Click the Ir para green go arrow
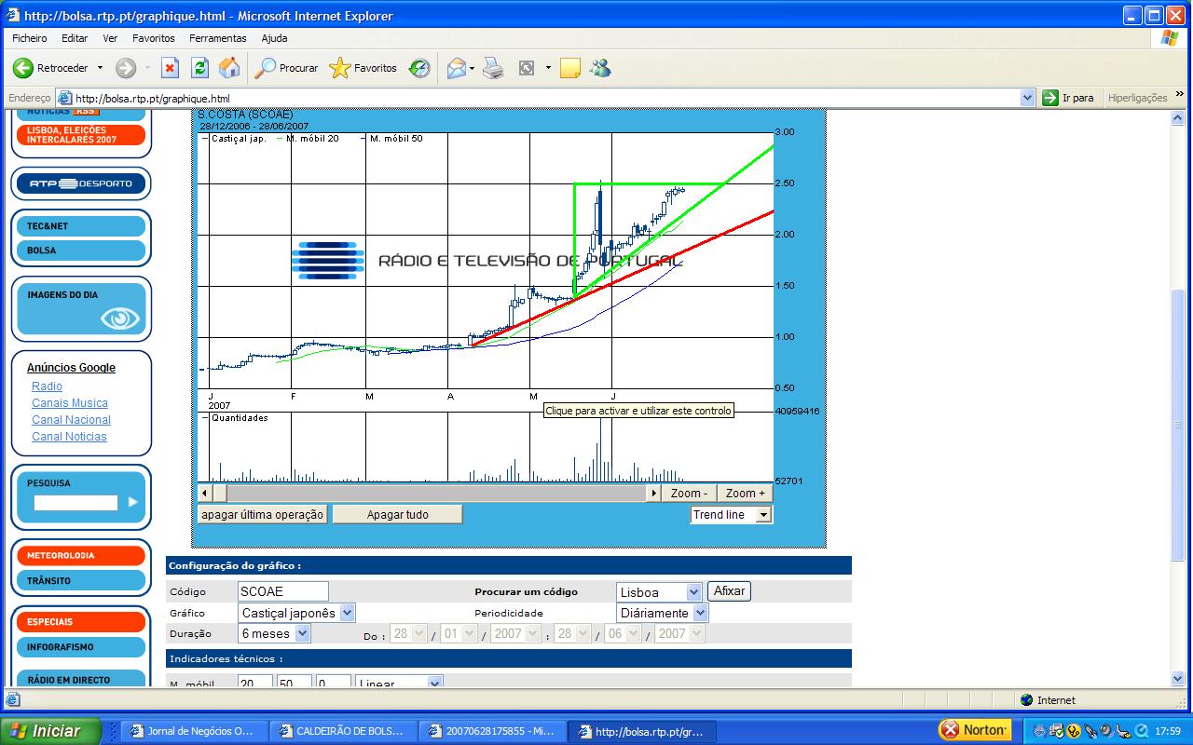This screenshot has width=1193, height=745. (x=1050, y=98)
